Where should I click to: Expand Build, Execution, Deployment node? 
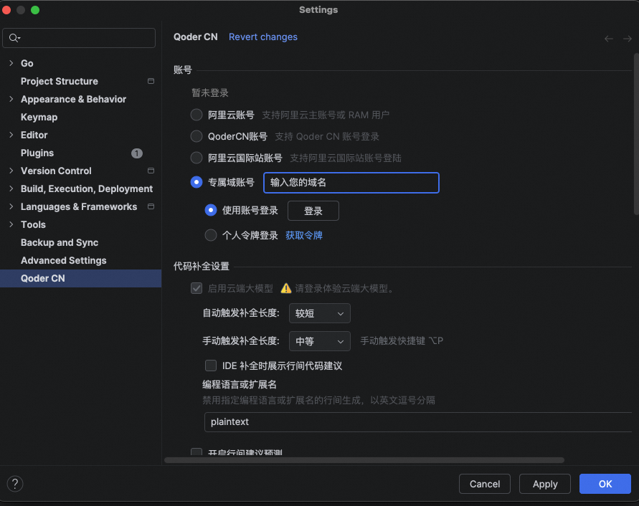(x=11, y=188)
